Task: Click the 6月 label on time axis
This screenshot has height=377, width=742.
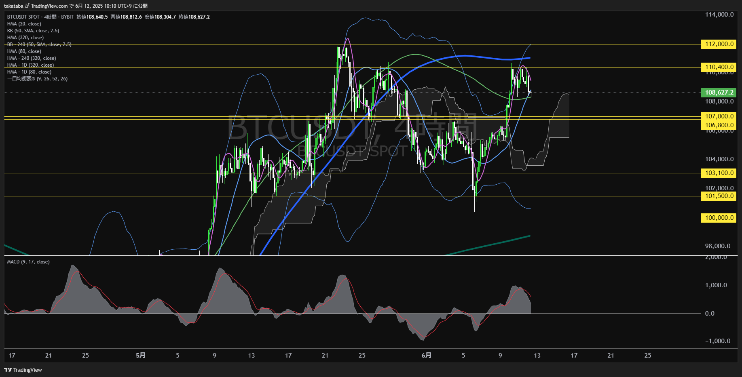Action: coord(426,356)
